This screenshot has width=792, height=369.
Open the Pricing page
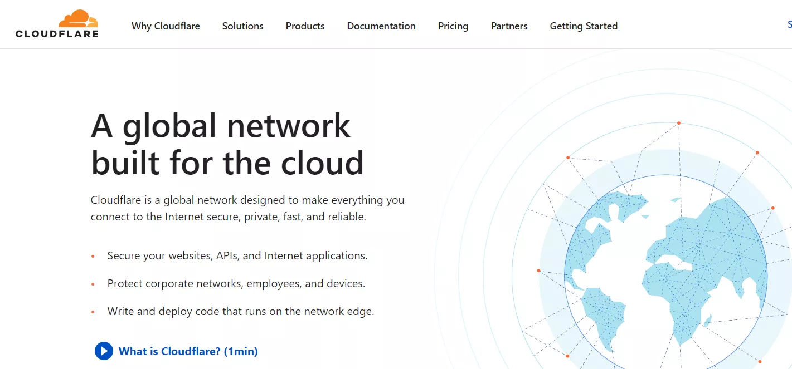coord(453,26)
